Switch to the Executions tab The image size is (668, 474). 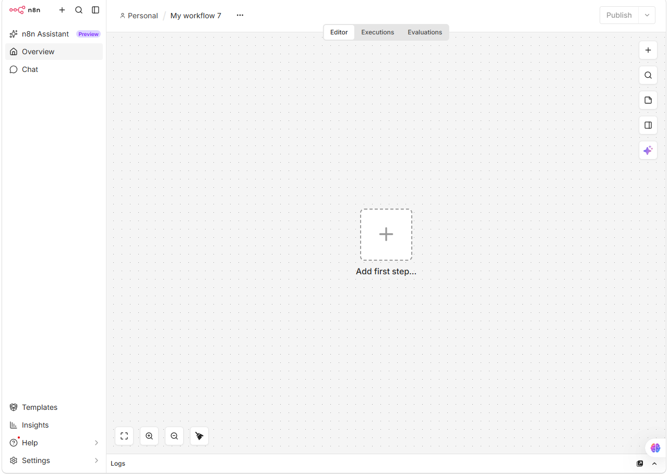coord(378,32)
